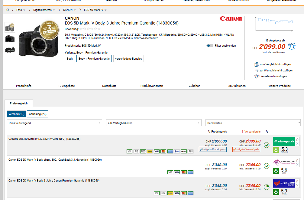The image size is (304, 200).
Task: Favorite microspot.ch with its star icon
Action: (297, 139)
